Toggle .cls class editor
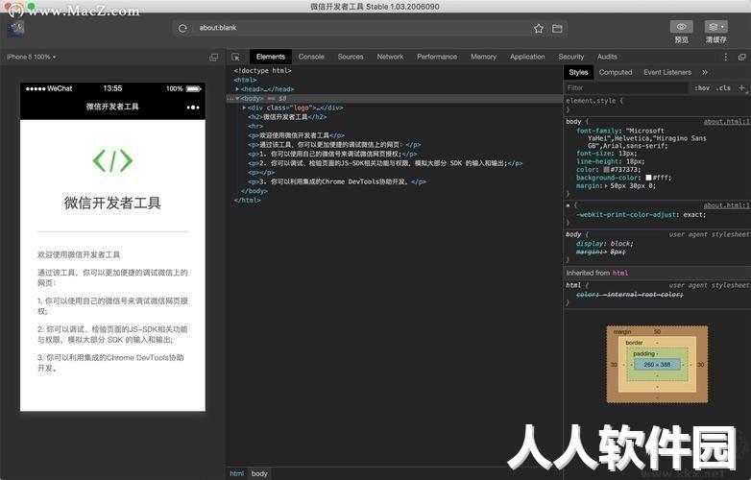This screenshot has height=480, width=751. (723, 88)
